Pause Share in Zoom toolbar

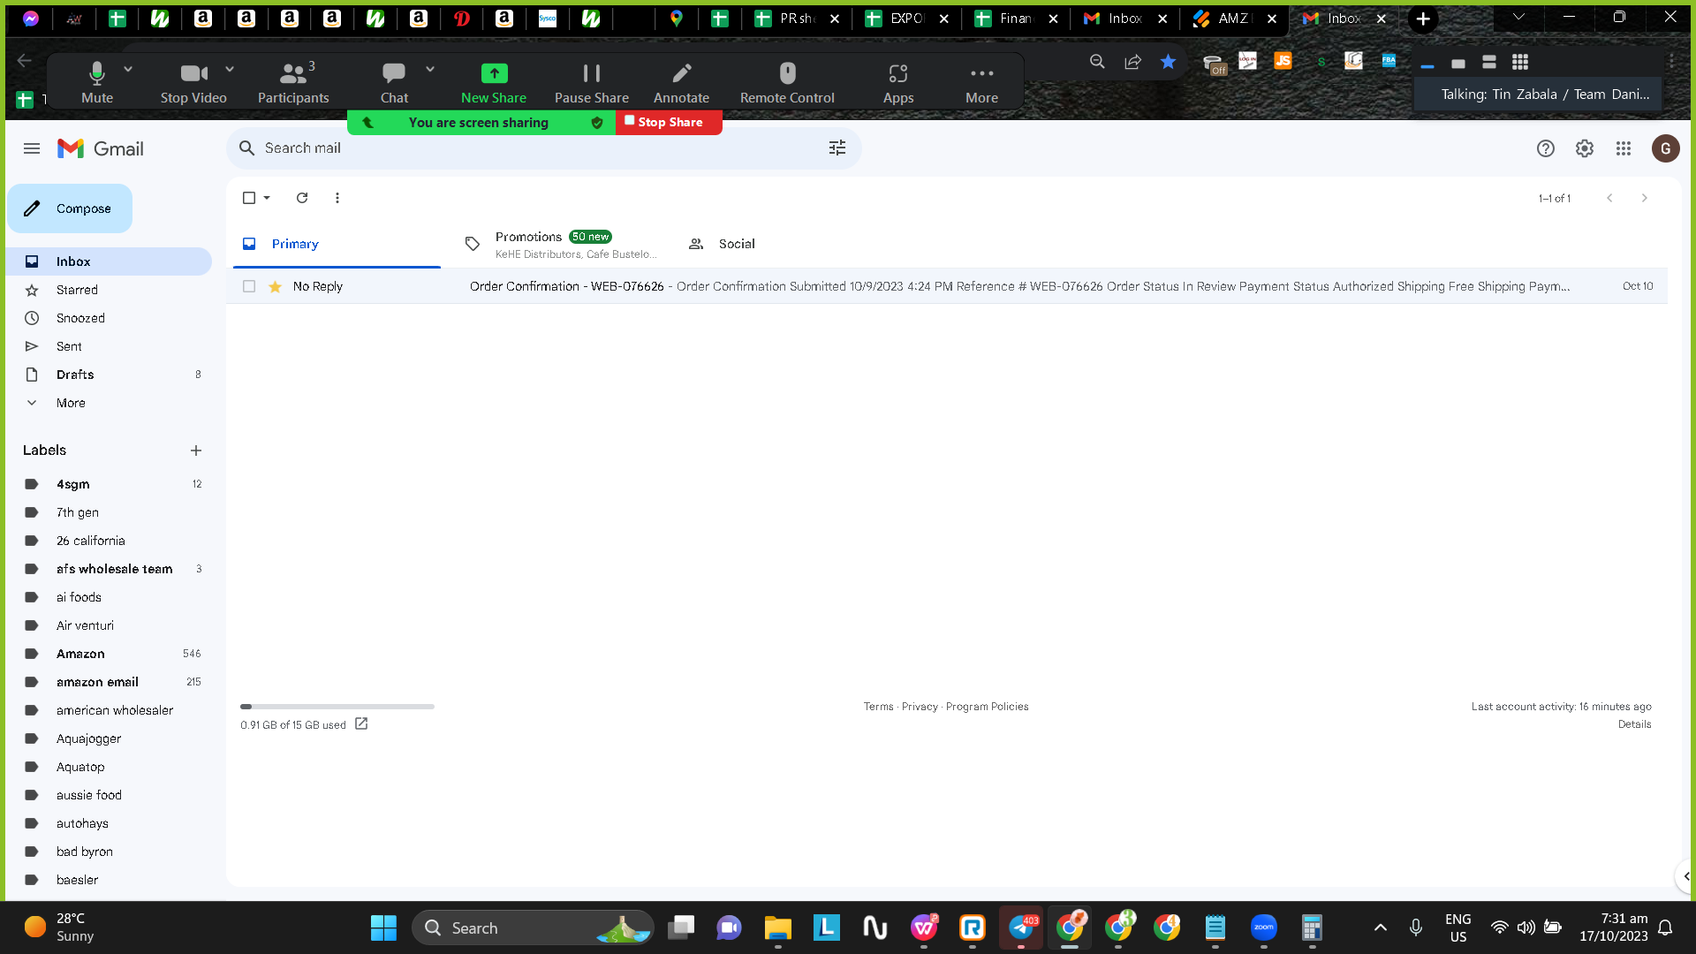click(x=592, y=83)
